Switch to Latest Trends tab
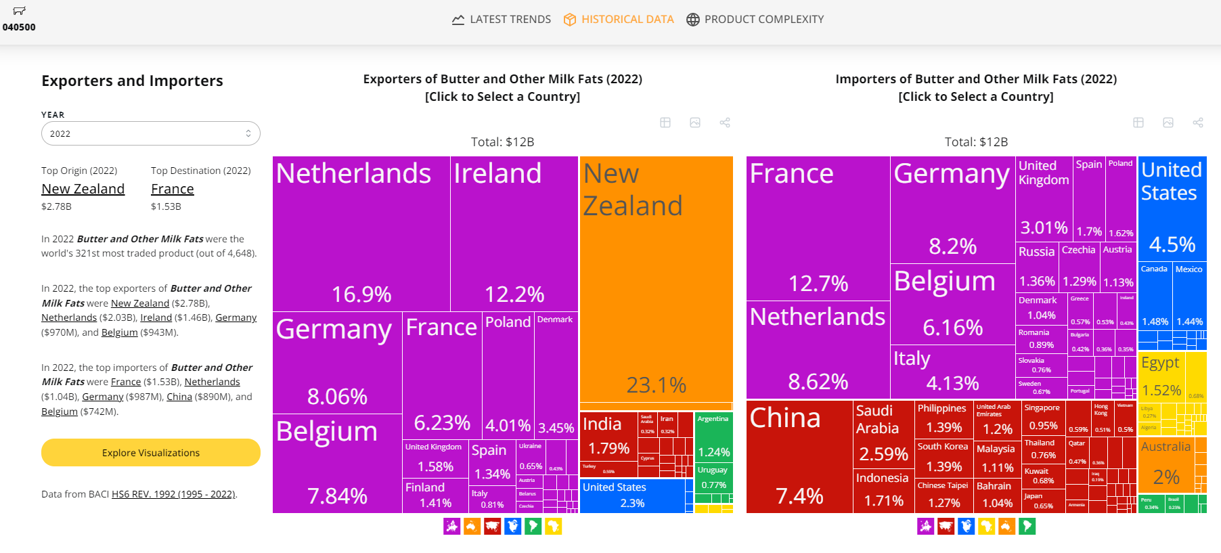The height and width of the screenshot is (553, 1221). coord(502,20)
